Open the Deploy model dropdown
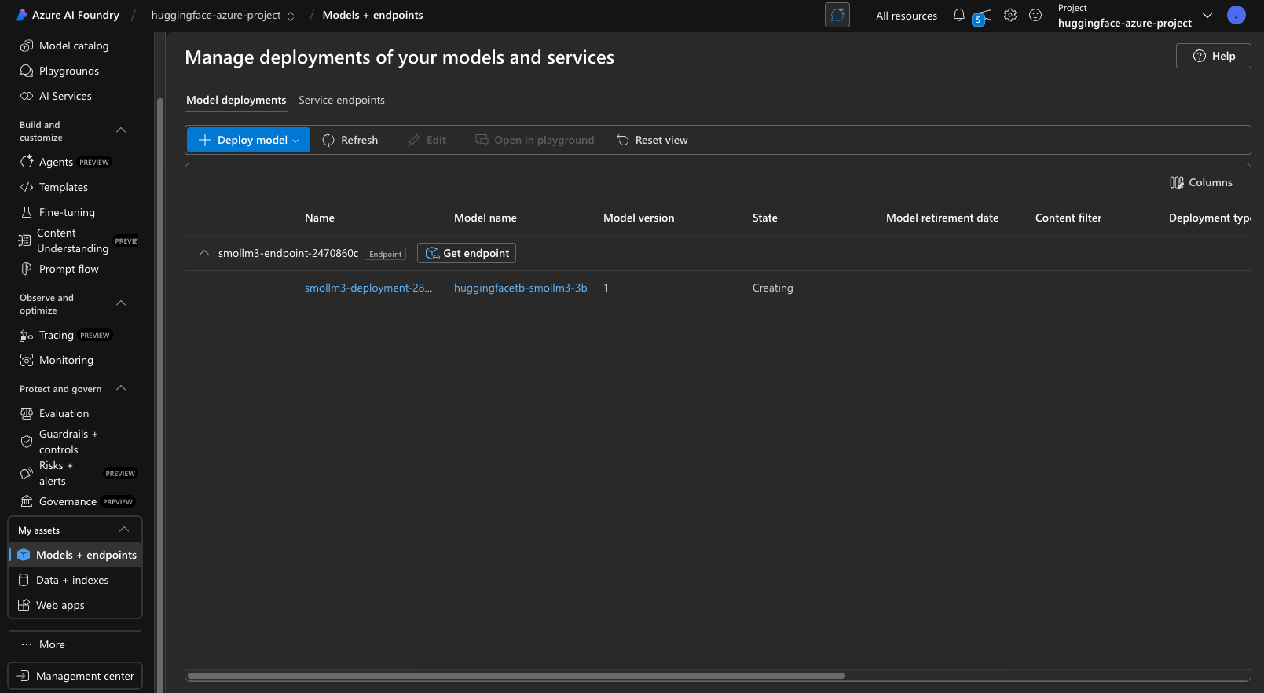The image size is (1264, 693). coord(248,140)
